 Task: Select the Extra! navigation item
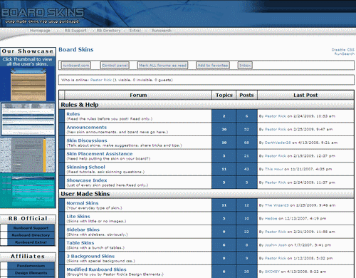135,31
